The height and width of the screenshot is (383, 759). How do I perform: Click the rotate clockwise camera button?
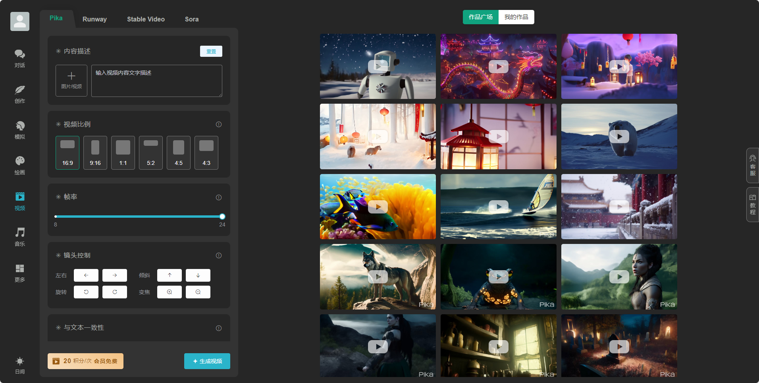click(115, 292)
